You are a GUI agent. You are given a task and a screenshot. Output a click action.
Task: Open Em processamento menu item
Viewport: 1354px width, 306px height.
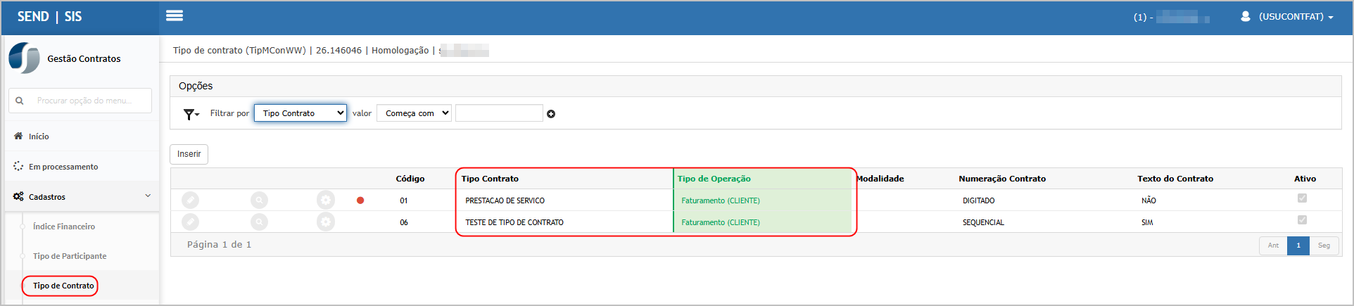(x=80, y=167)
